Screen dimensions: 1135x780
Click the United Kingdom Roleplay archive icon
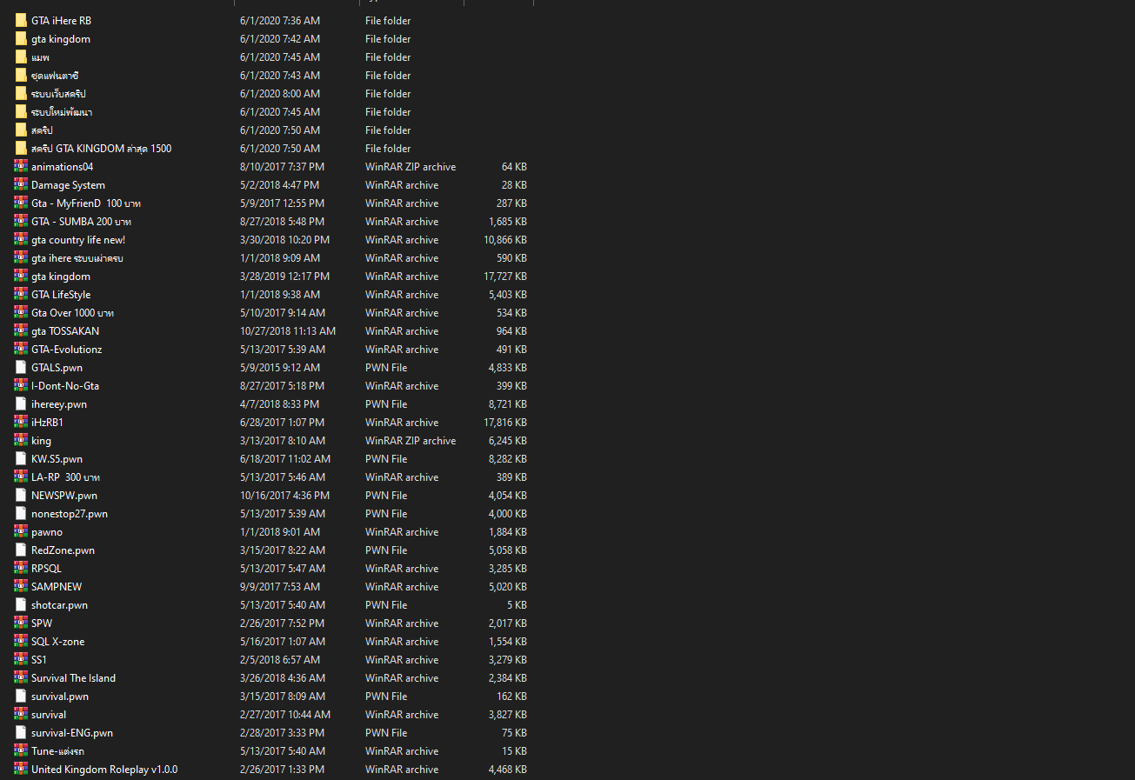(x=21, y=770)
